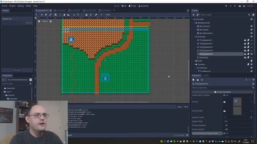
Task: Switch to the AssetLib workspace
Action: (x=143, y=6)
